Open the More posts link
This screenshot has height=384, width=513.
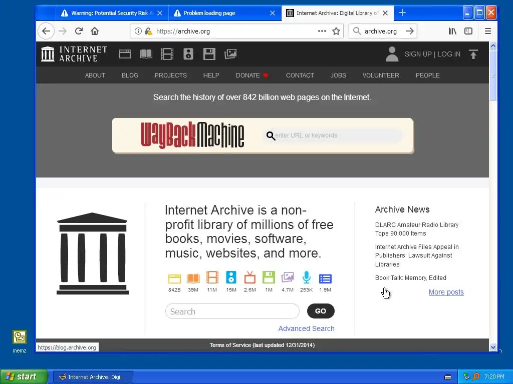click(x=446, y=292)
